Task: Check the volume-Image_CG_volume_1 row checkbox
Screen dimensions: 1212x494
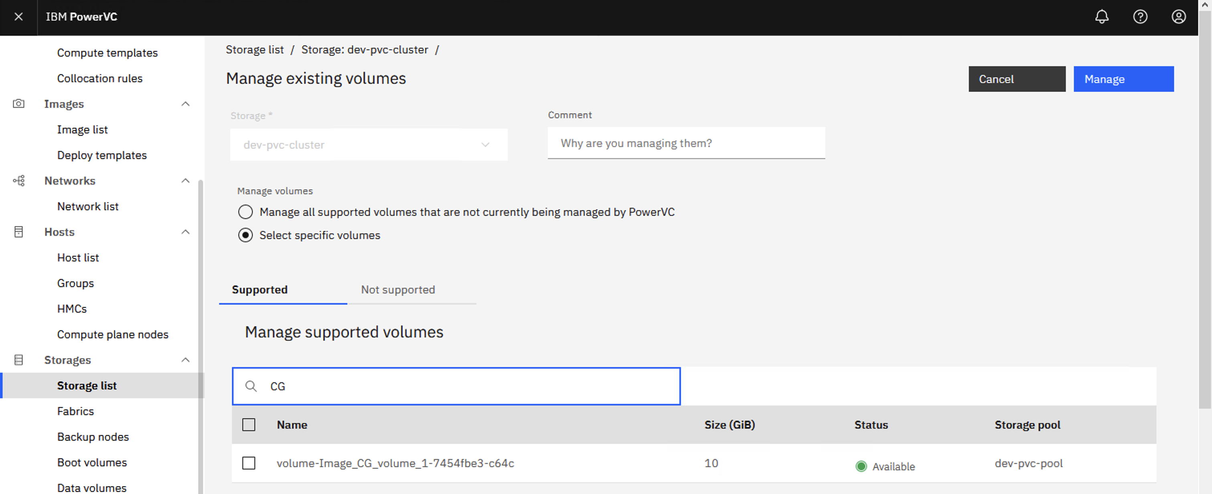Action: [x=248, y=464]
